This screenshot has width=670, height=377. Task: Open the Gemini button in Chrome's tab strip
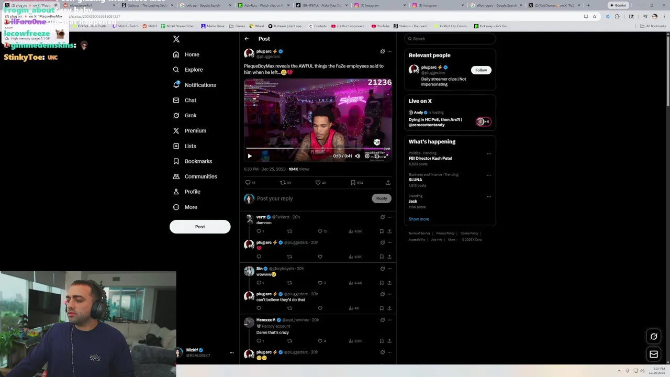618,5
